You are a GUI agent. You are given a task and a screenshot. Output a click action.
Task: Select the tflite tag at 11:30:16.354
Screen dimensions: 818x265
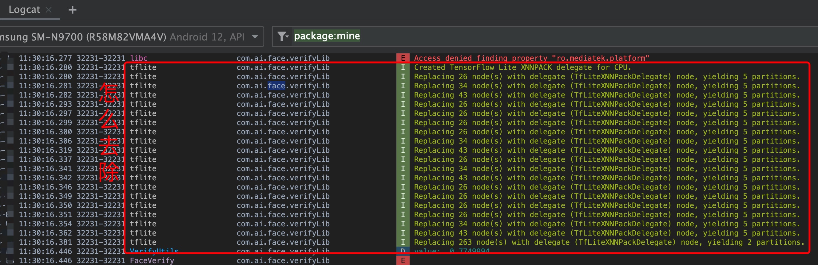(143, 224)
